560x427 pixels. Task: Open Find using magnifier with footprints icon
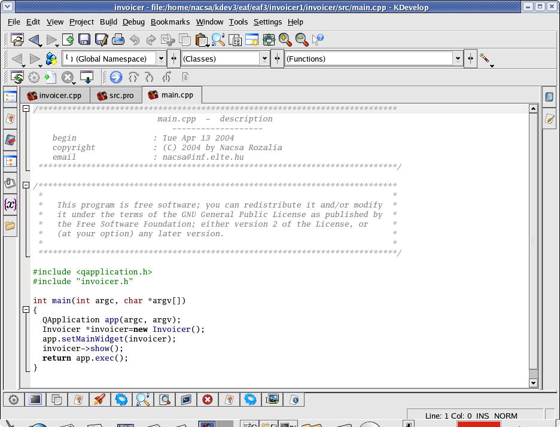(218, 39)
